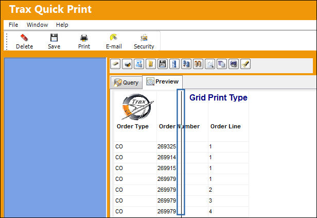
Task: Click the Print printer icon
Action: tap(84, 38)
